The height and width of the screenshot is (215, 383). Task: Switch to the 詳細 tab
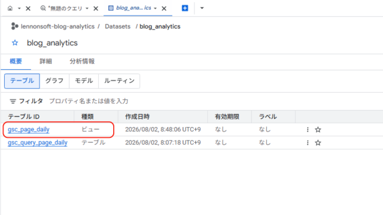[45, 61]
